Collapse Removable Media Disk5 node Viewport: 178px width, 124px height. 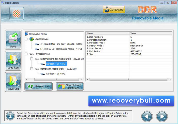coord(32,69)
